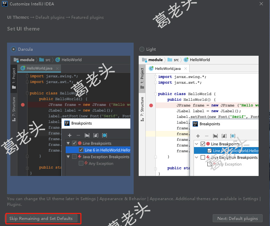The width and height of the screenshot is (270, 226).
Task: Toggle Any Exception checkbox in Darcula preview
Action: (x=81, y=163)
